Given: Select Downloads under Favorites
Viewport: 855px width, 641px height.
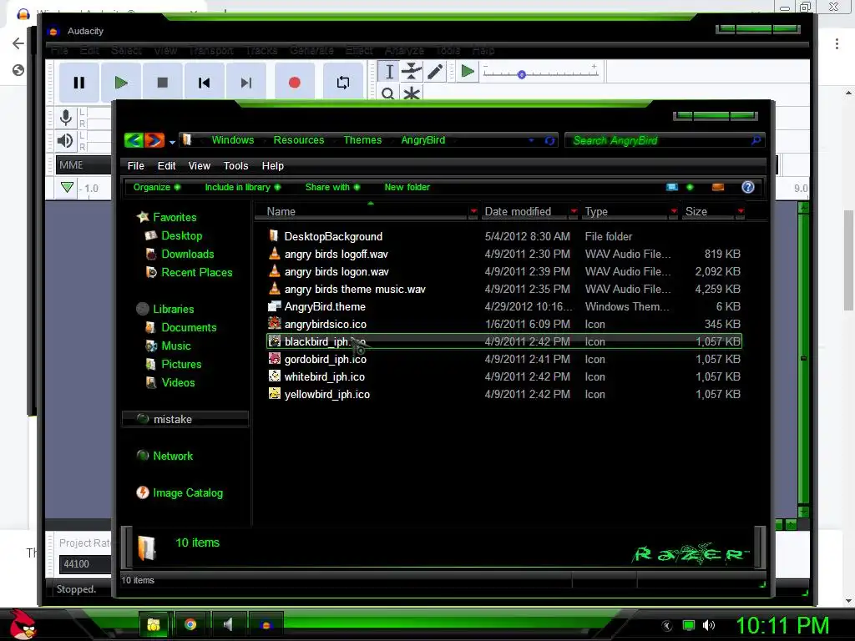Looking at the screenshot, I should (188, 254).
